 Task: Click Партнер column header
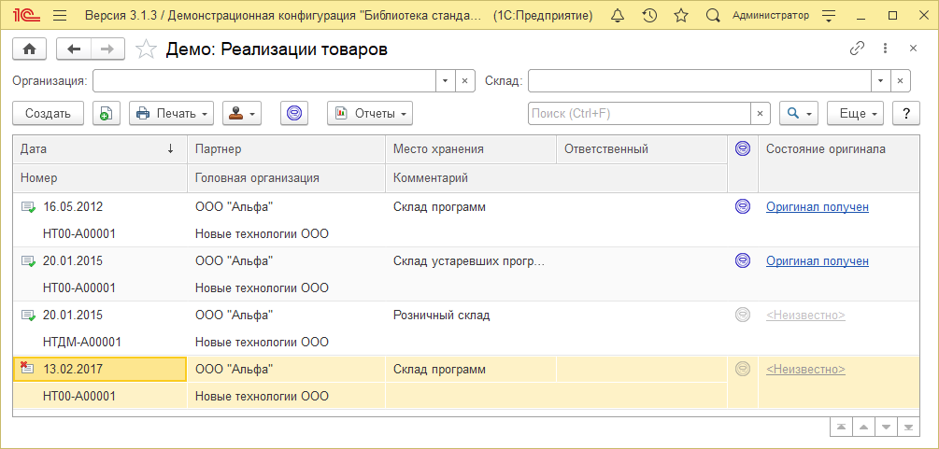[x=286, y=149]
